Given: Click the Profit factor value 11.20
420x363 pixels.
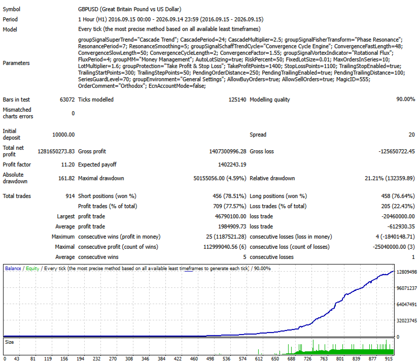Looking at the screenshot, I should click(68, 164).
